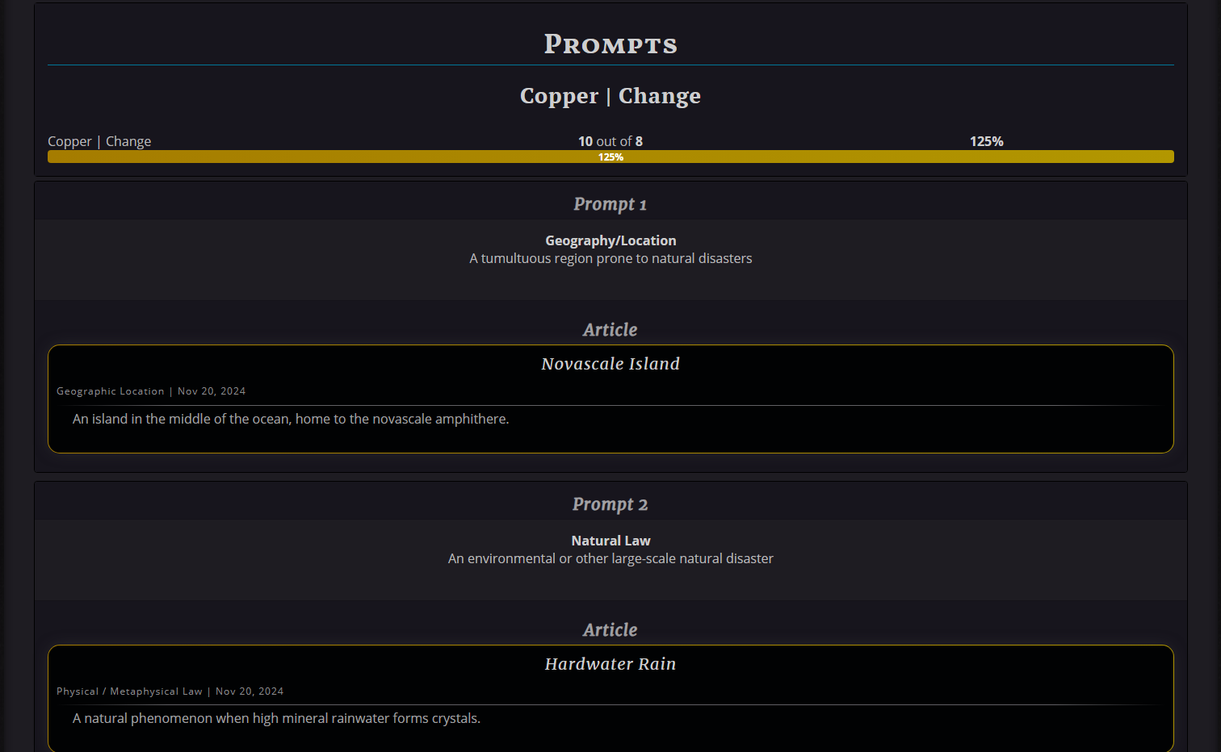Open the Hardwater Rain article title

click(x=610, y=664)
